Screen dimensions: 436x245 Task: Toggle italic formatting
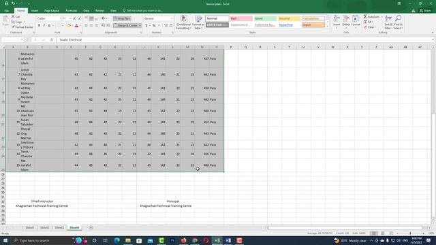pos(44,25)
